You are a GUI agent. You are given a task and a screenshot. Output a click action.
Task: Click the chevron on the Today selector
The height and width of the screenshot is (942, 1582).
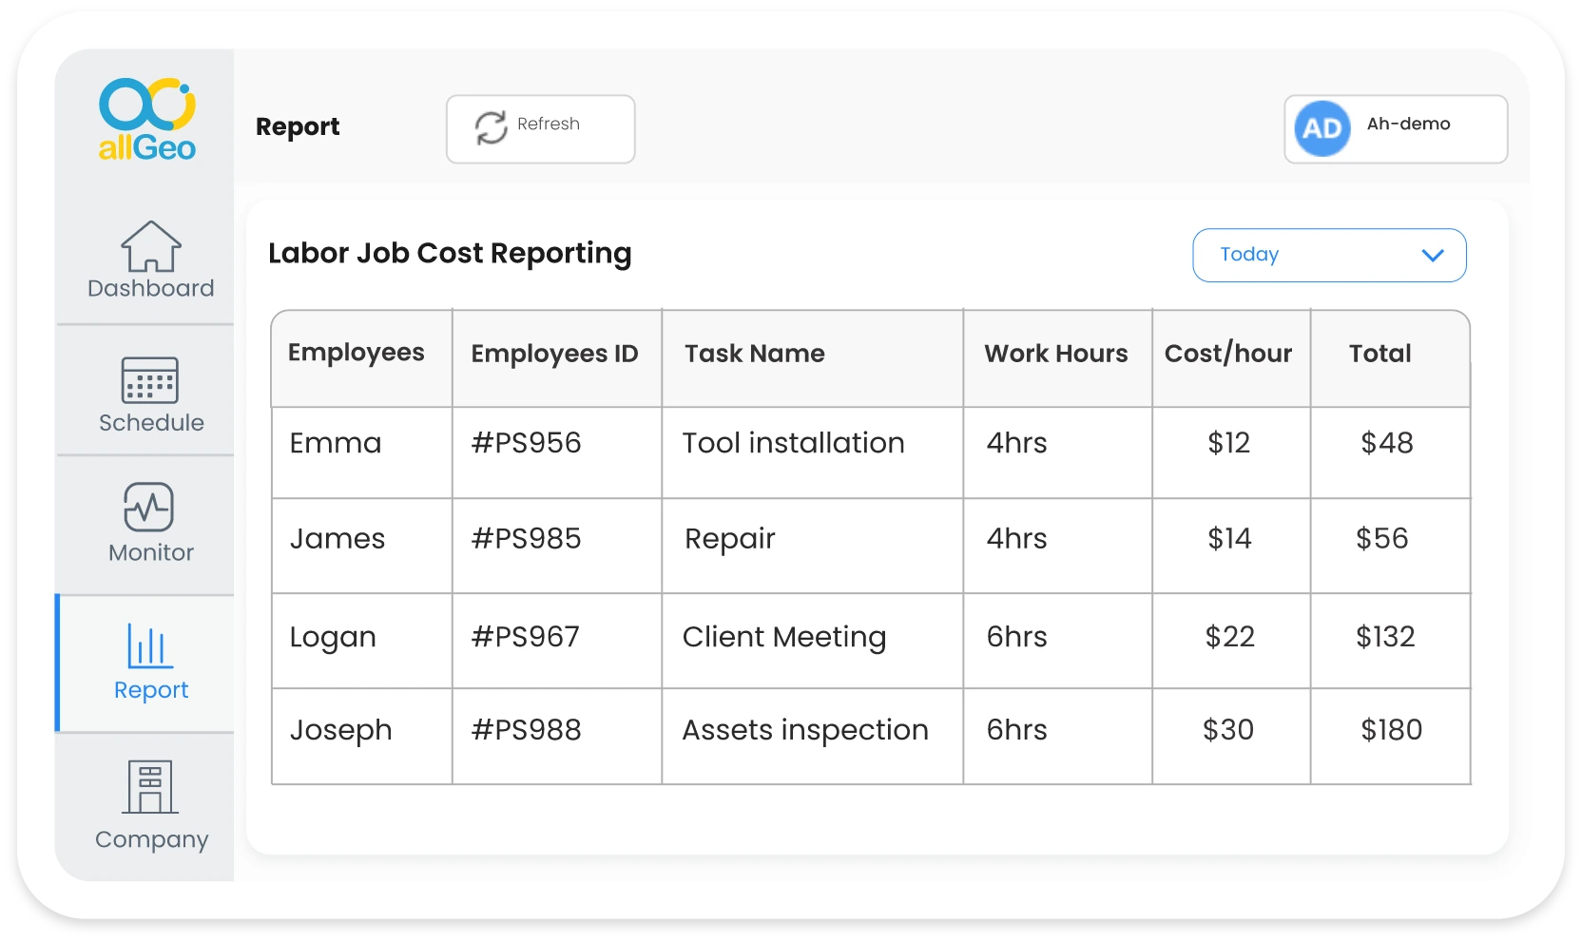pyautogui.click(x=1428, y=255)
